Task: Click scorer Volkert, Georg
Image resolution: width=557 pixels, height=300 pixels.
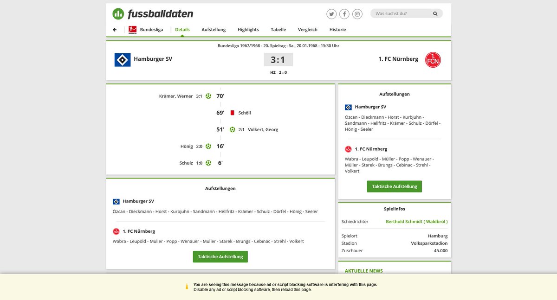Action: pyautogui.click(x=263, y=130)
